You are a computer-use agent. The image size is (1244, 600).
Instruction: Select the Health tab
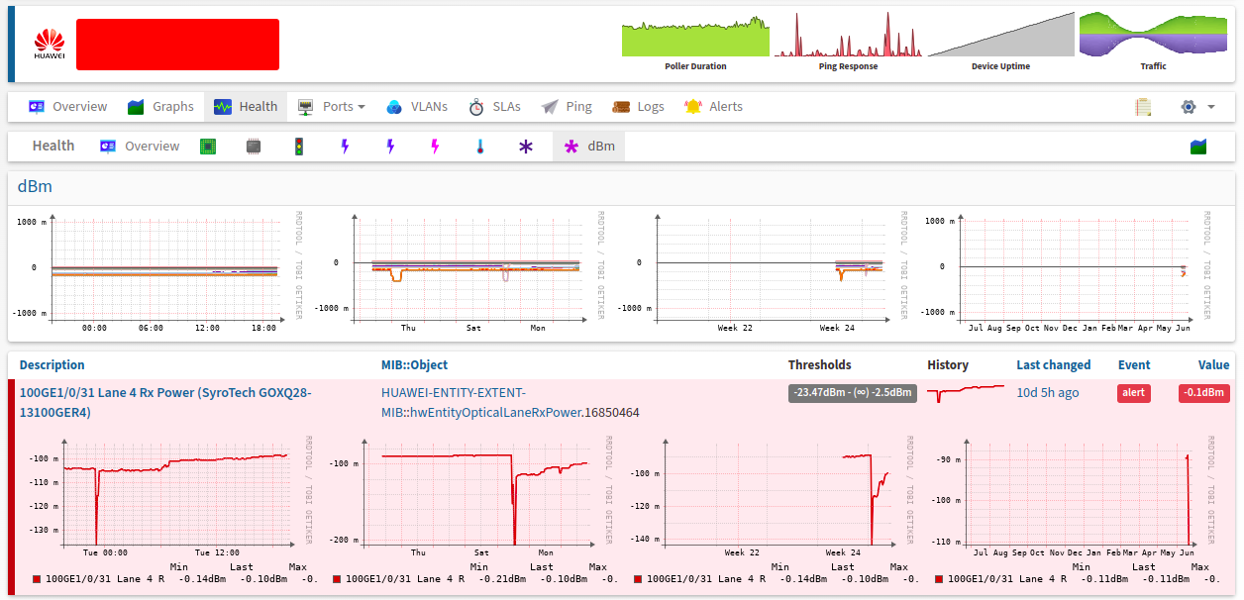(246, 107)
